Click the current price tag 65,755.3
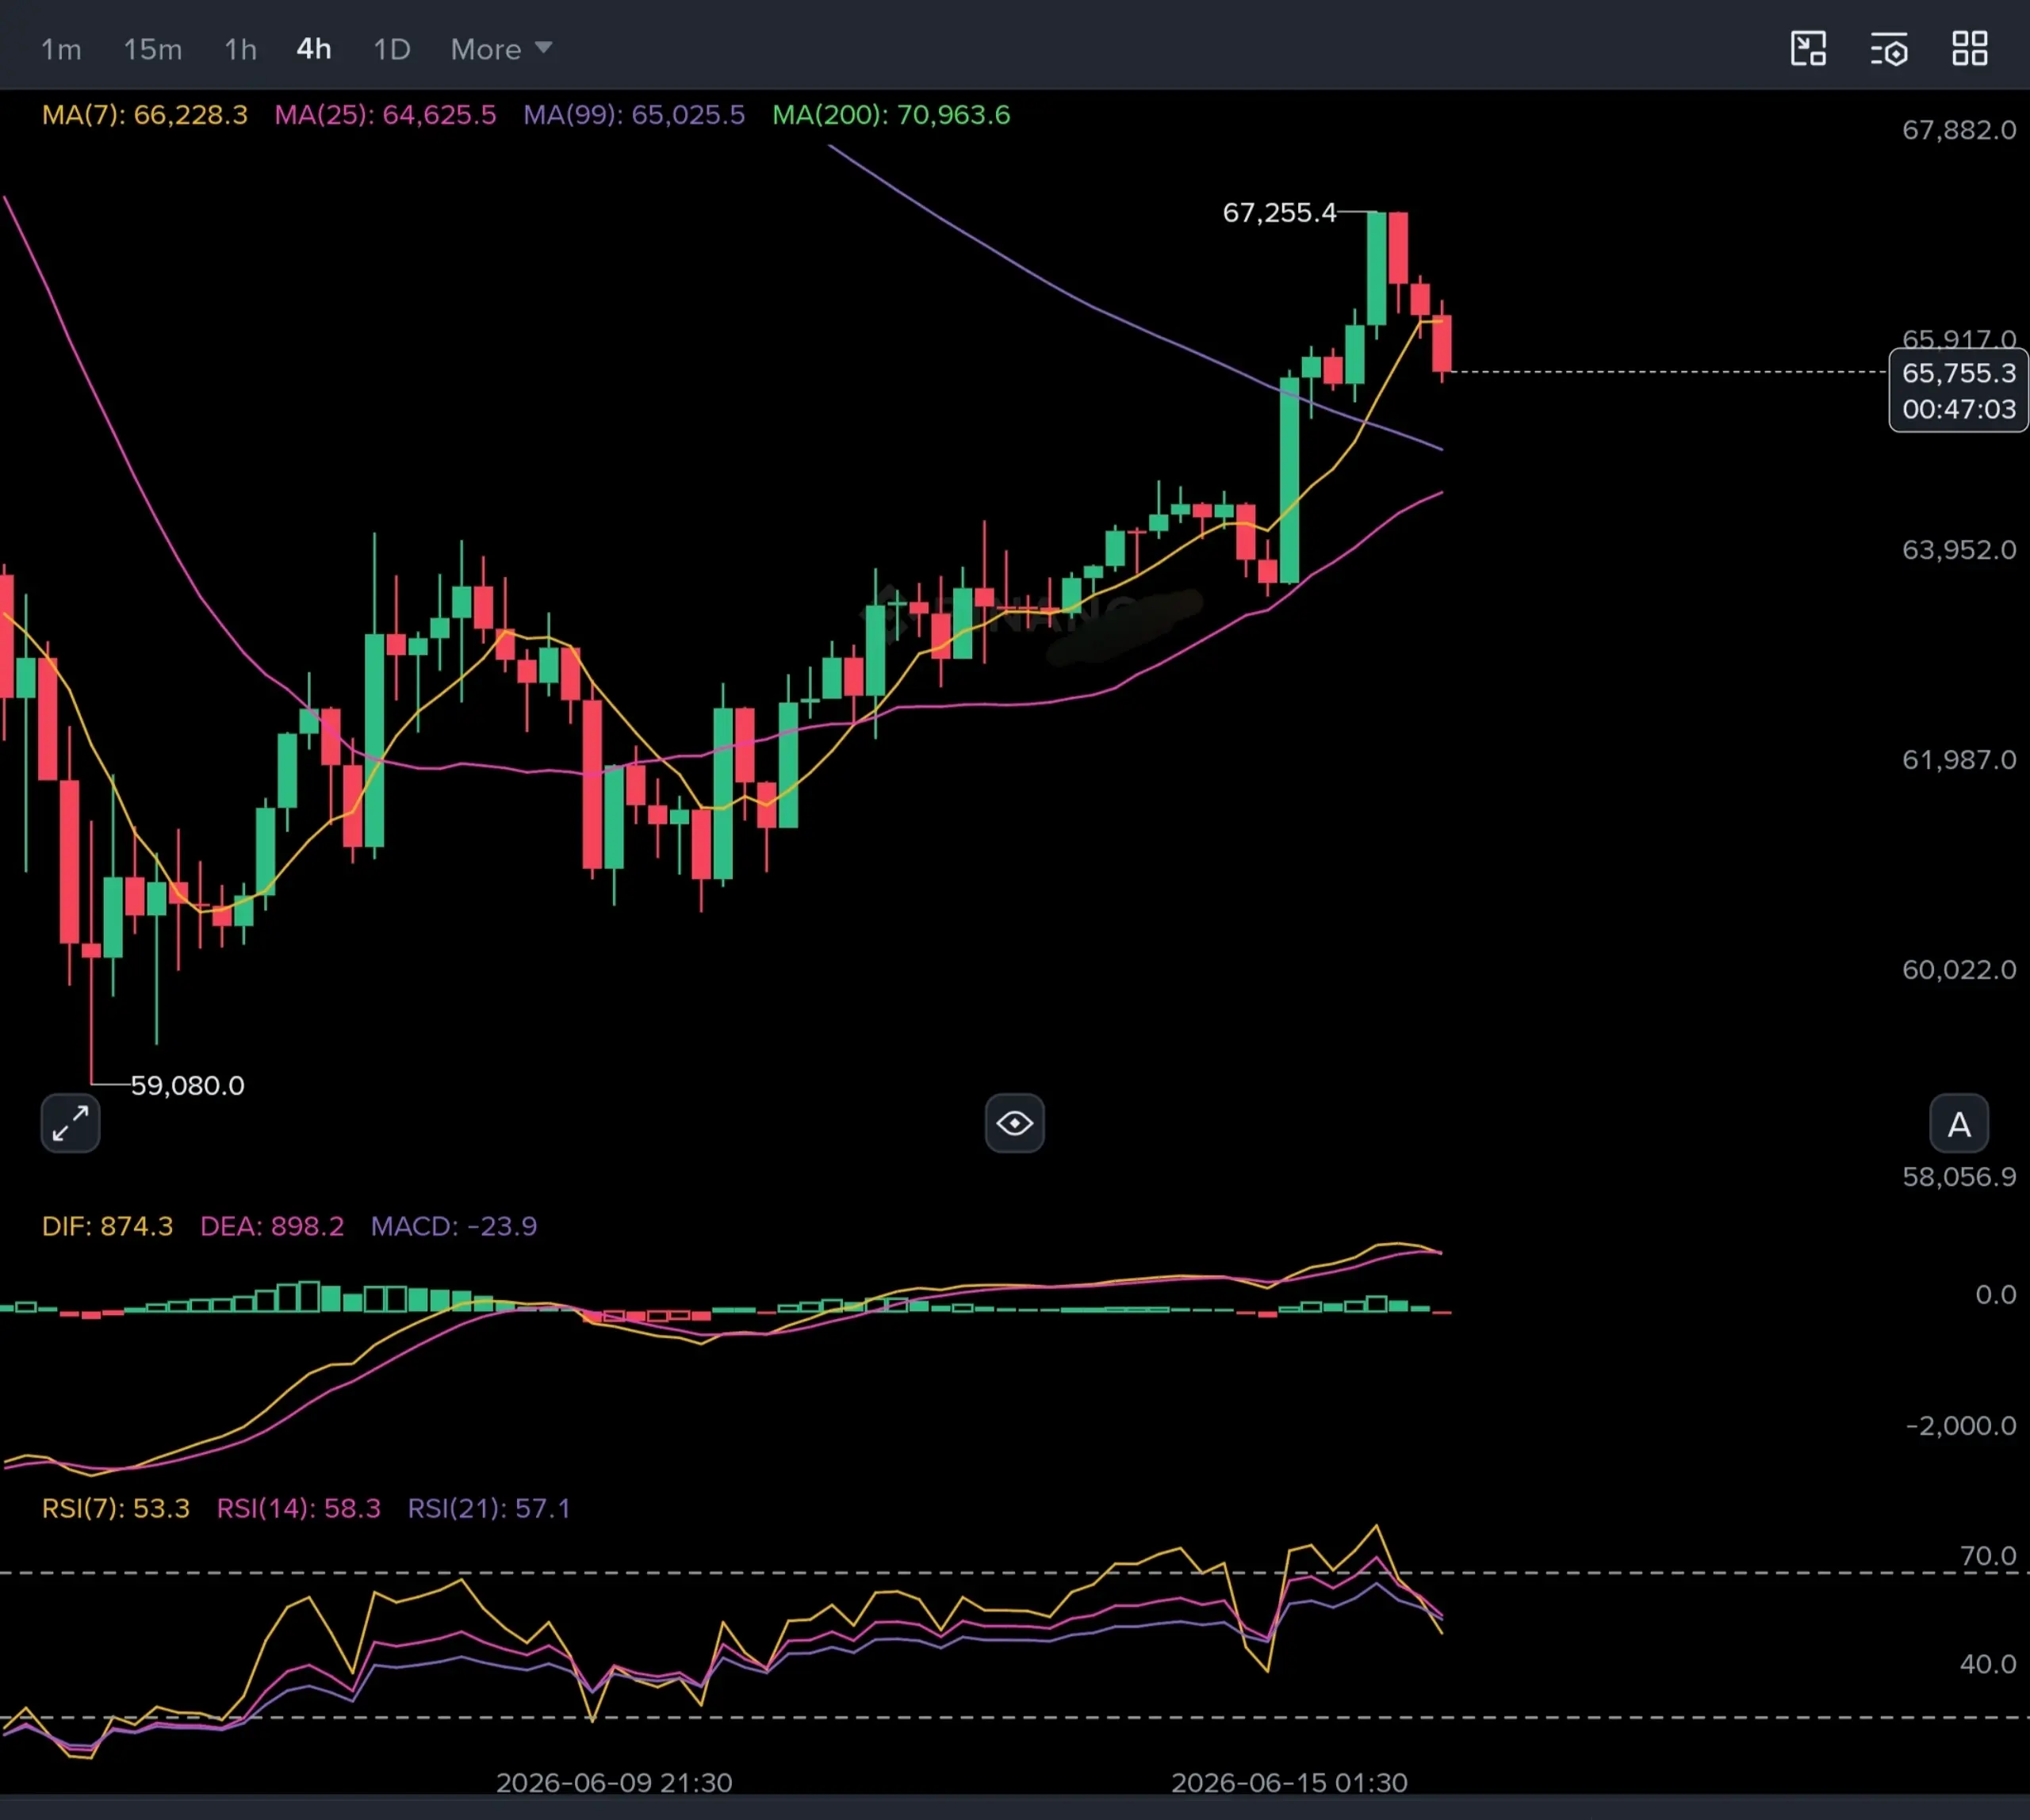This screenshot has height=1820, width=2030. [1958, 391]
